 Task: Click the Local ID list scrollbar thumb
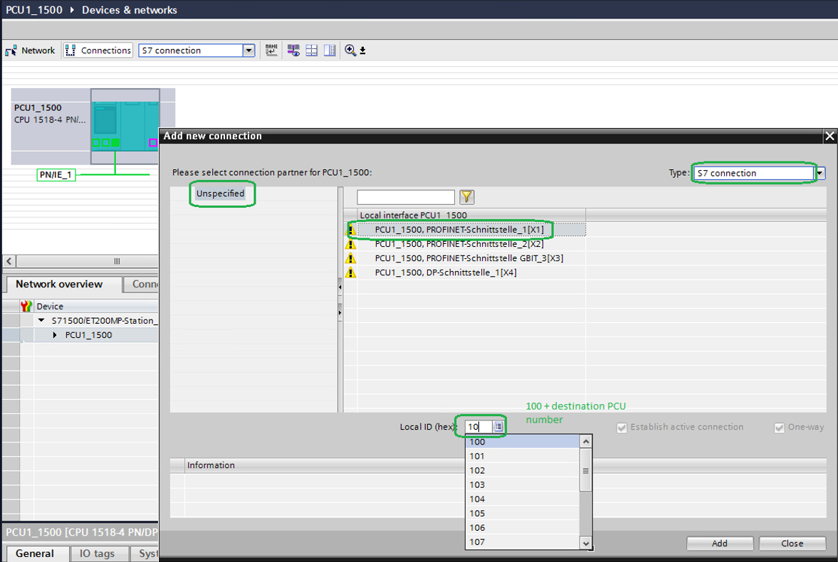point(586,470)
